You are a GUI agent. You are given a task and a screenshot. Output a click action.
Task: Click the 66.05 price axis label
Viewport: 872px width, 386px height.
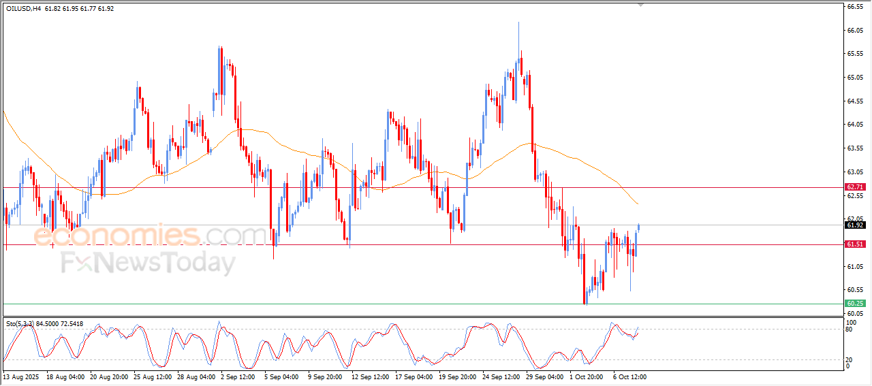point(854,31)
